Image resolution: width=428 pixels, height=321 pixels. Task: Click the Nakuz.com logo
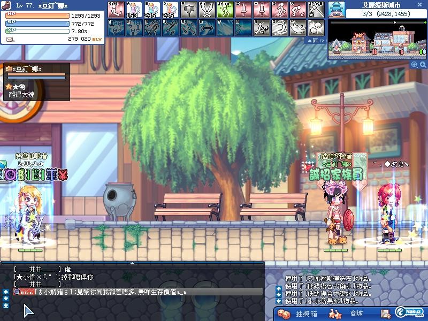[x=411, y=312]
